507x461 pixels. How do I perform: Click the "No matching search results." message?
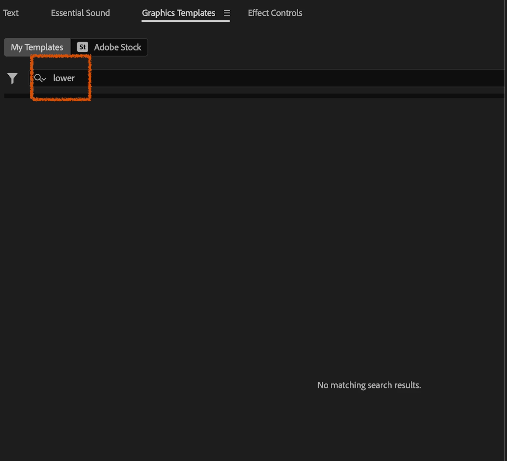pyautogui.click(x=369, y=385)
